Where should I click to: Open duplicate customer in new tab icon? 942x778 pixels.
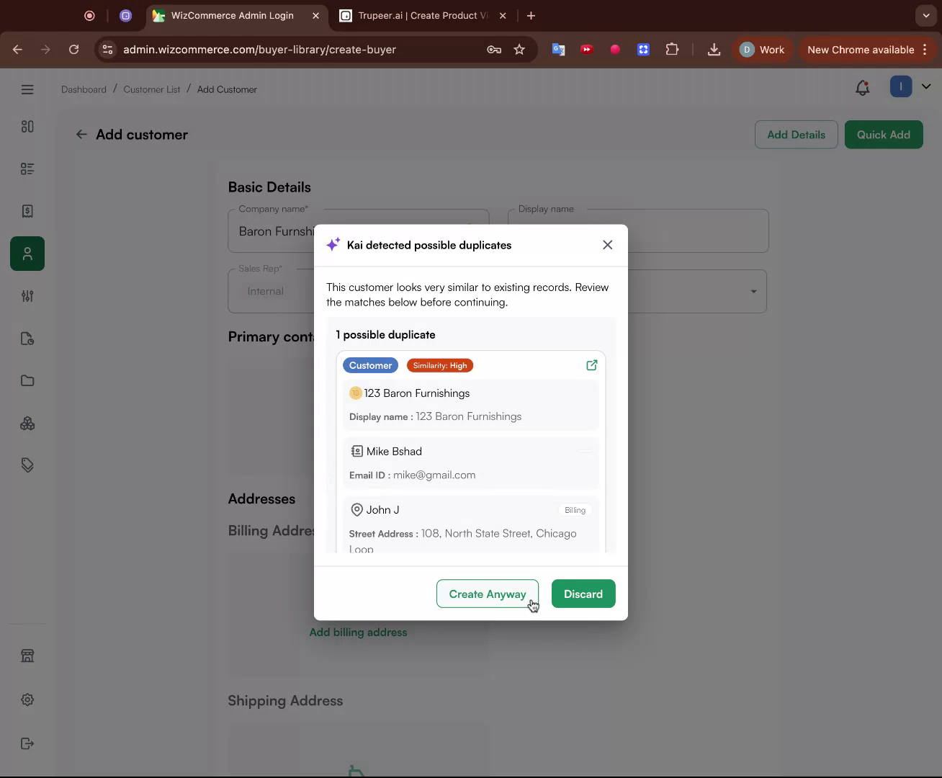[591, 365]
